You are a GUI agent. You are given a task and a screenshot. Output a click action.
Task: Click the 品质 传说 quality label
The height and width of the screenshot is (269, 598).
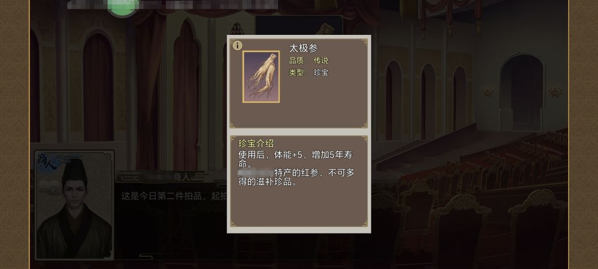[308, 60]
